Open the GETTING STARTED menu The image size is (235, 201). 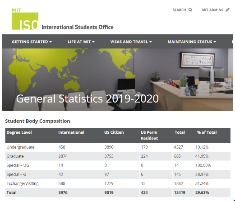32,42
